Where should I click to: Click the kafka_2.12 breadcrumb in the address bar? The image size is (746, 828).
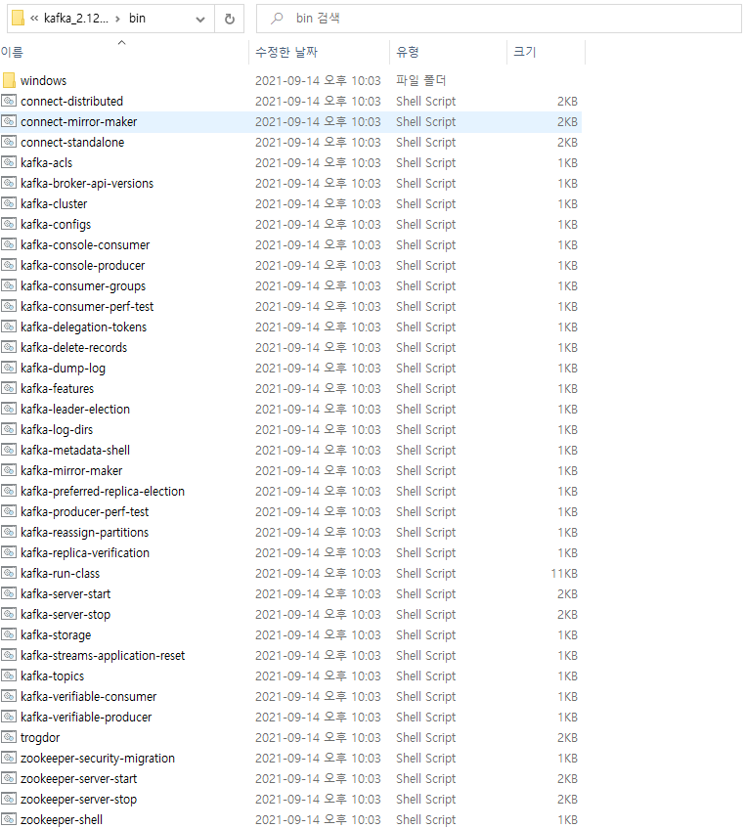pos(76,18)
